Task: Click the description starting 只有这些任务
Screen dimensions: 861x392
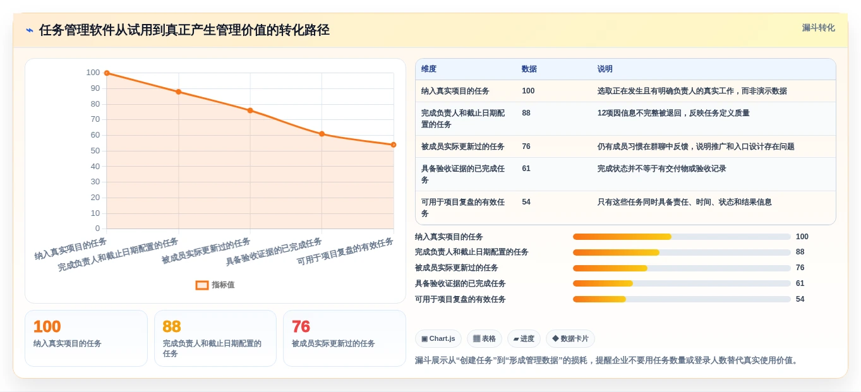Action: (685, 202)
